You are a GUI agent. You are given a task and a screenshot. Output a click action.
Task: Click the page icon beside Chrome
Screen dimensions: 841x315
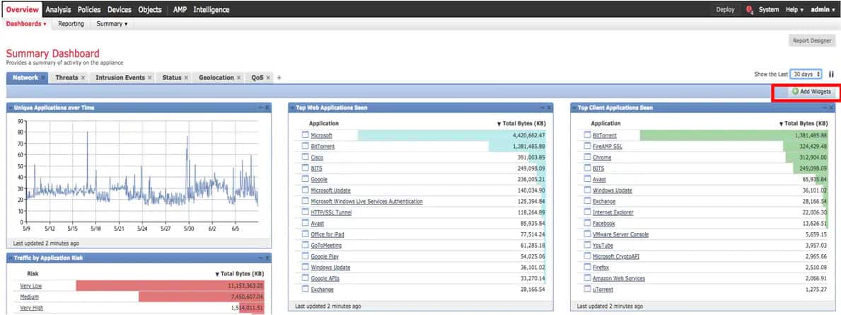587,157
